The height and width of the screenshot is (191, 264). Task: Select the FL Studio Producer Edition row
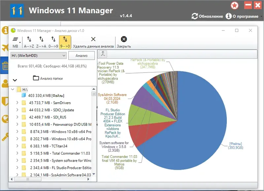tap(61, 168)
